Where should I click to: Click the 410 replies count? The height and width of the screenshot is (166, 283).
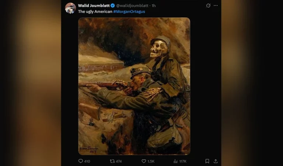[87, 161]
